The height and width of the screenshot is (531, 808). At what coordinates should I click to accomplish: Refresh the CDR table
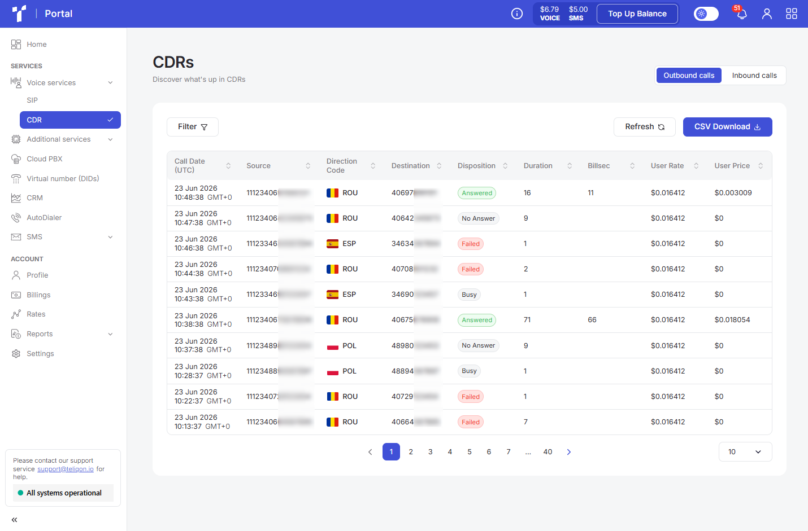coord(645,127)
